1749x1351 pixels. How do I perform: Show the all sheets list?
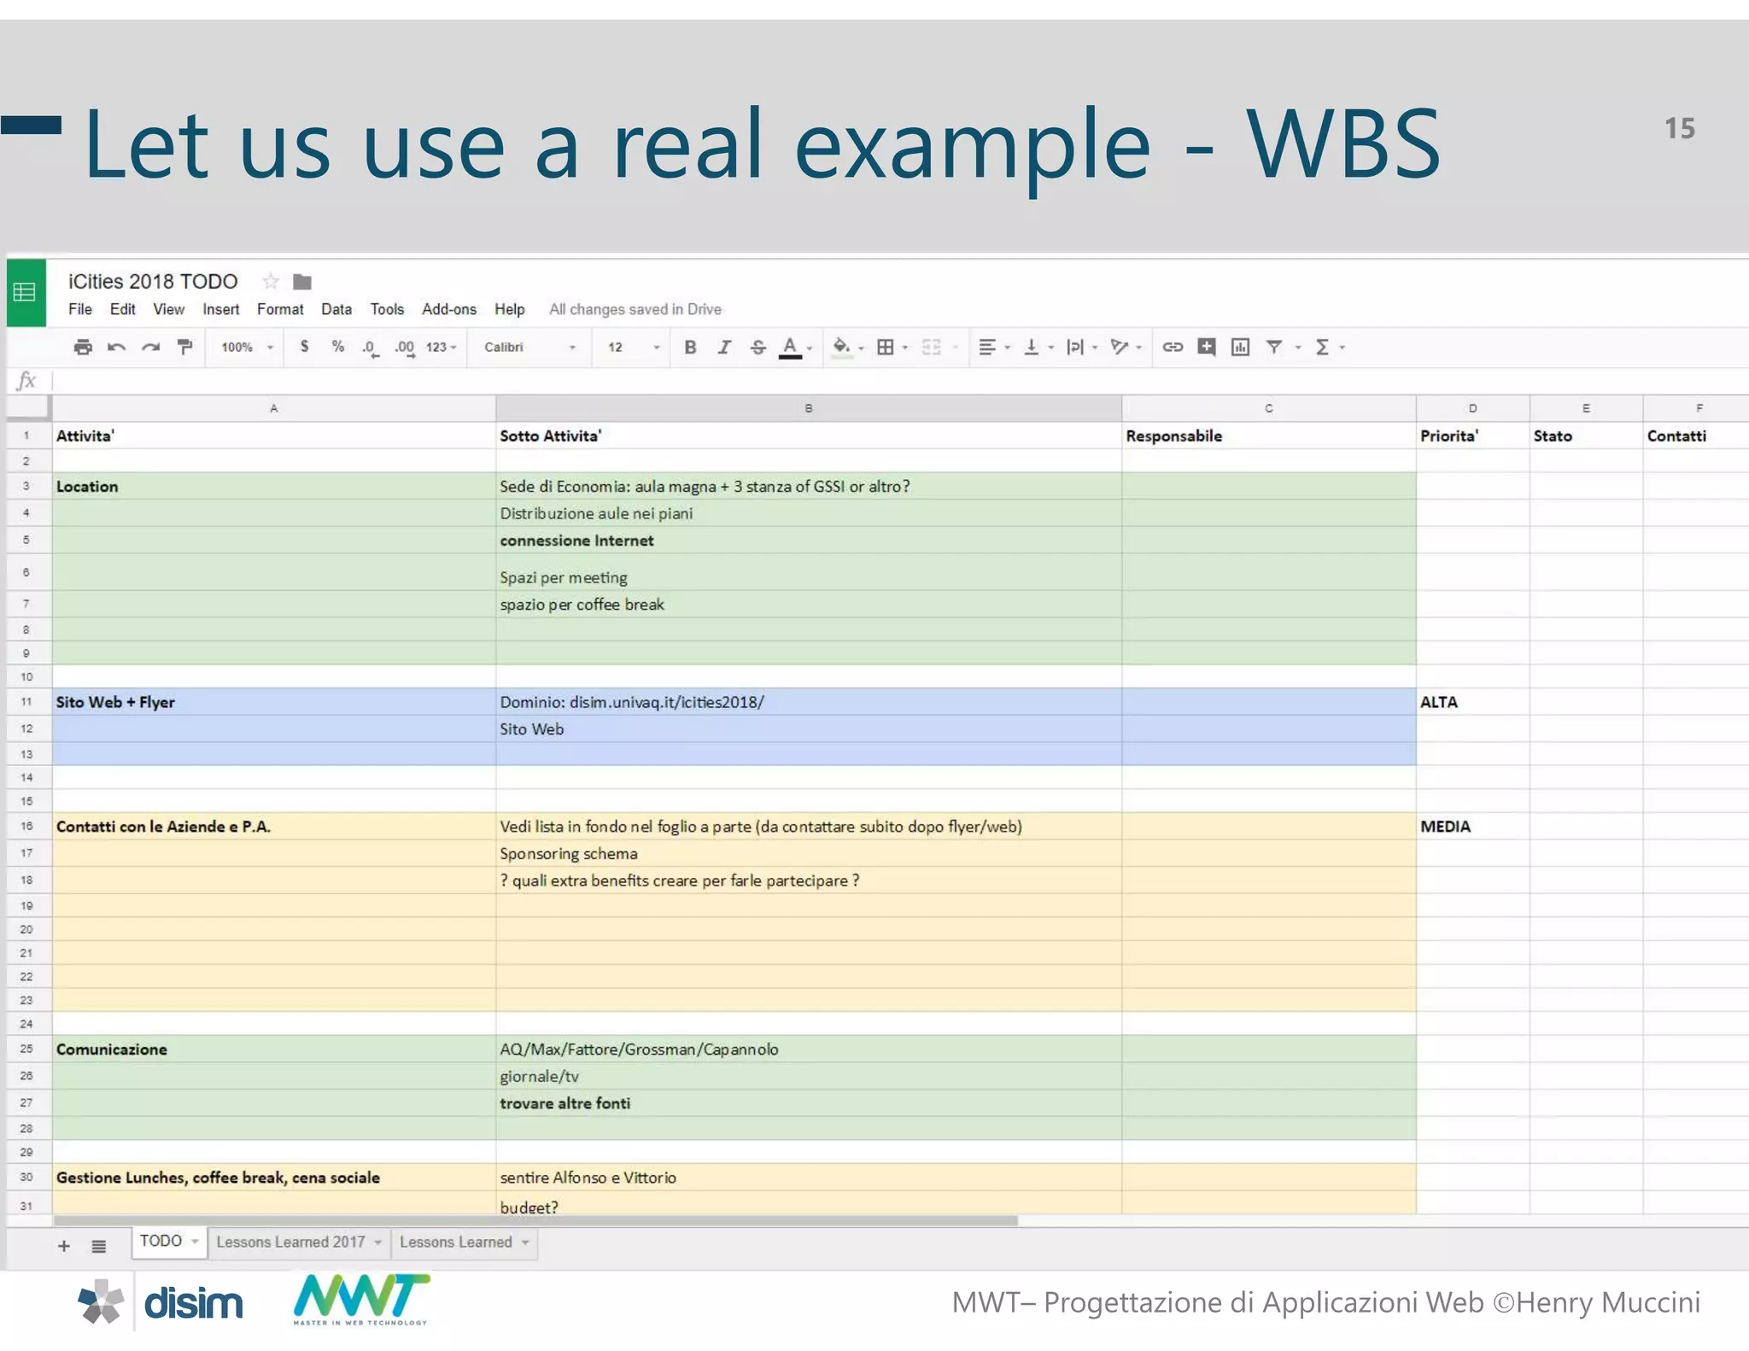99,1246
